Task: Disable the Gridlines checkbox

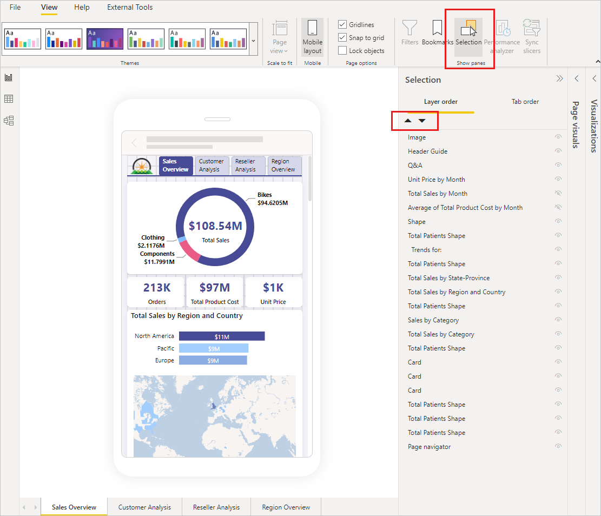Action: click(342, 24)
